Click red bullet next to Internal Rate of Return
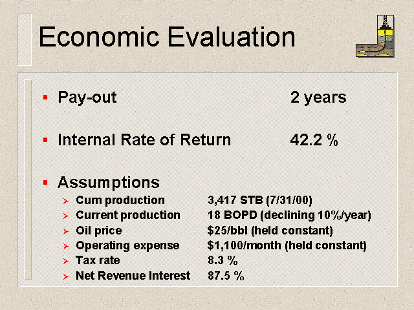The width and height of the screenshot is (414, 310). point(45,139)
